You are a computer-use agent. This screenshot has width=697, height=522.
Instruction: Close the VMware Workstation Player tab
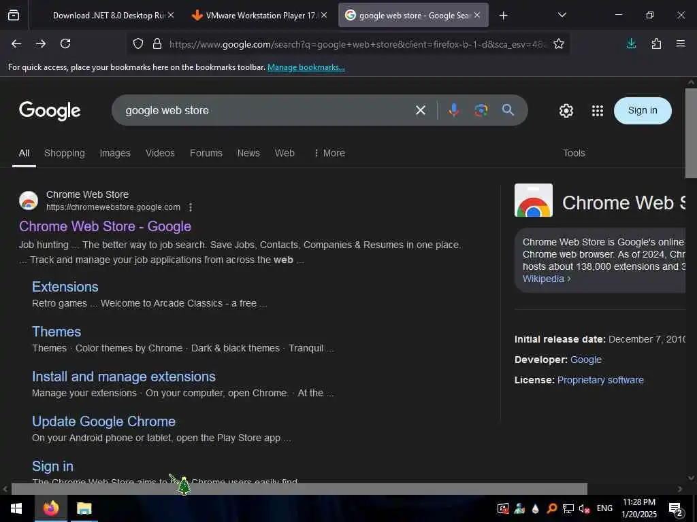coord(324,15)
